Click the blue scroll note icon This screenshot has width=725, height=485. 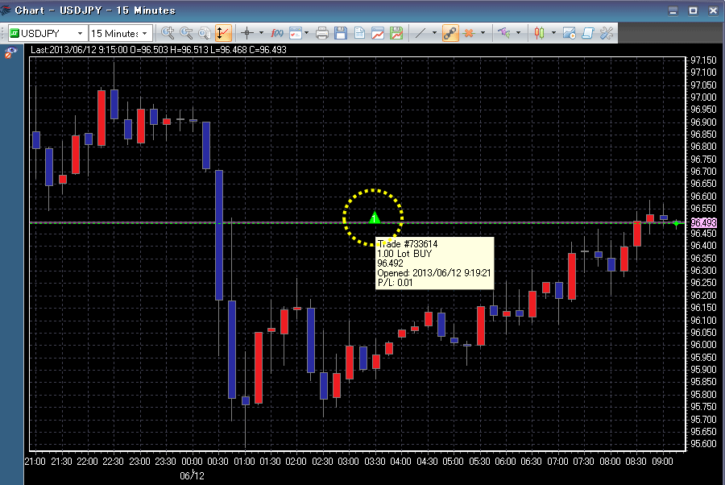point(588,33)
